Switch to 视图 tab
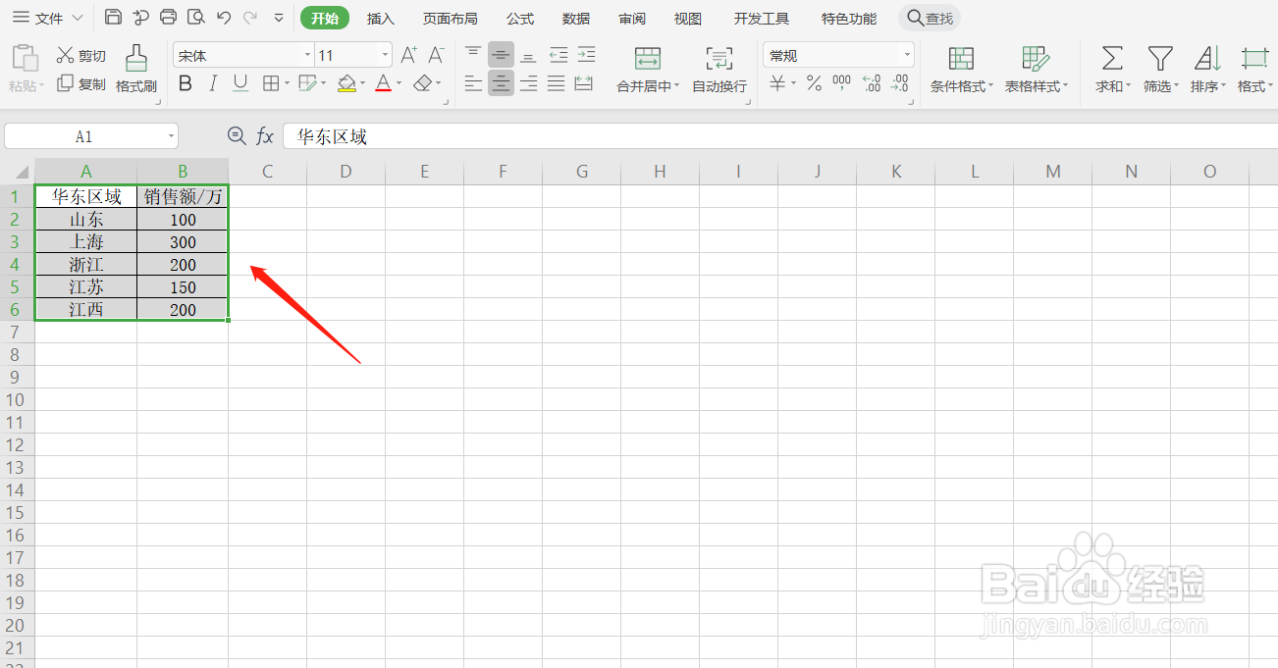This screenshot has height=668, width=1278. coord(688,19)
